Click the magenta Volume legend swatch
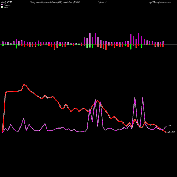 pos(2,4)
